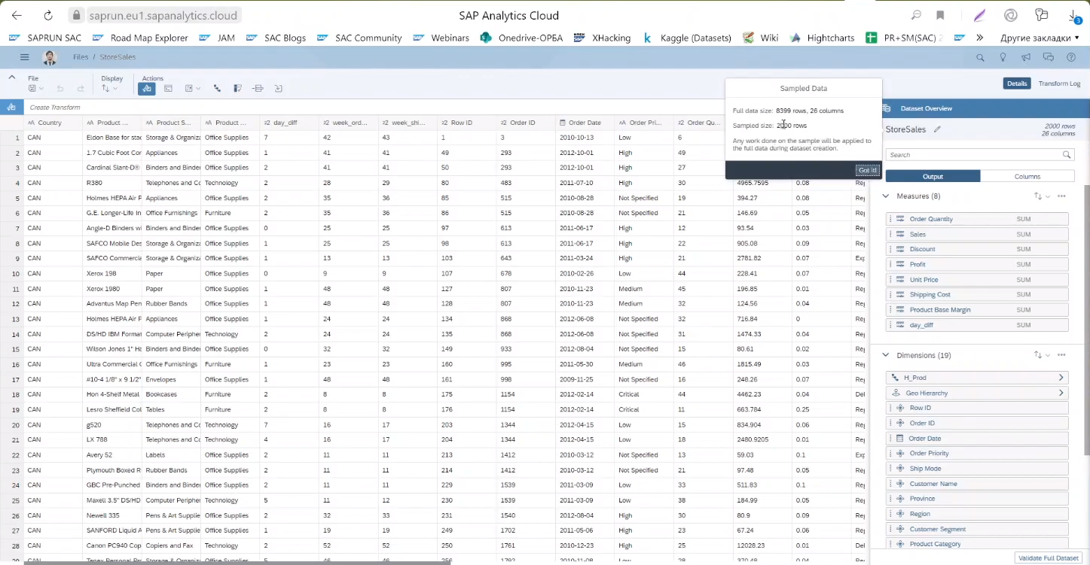Open the SAC Blogs bookmark
The width and height of the screenshot is (1090, 565).
click(276, 38)
